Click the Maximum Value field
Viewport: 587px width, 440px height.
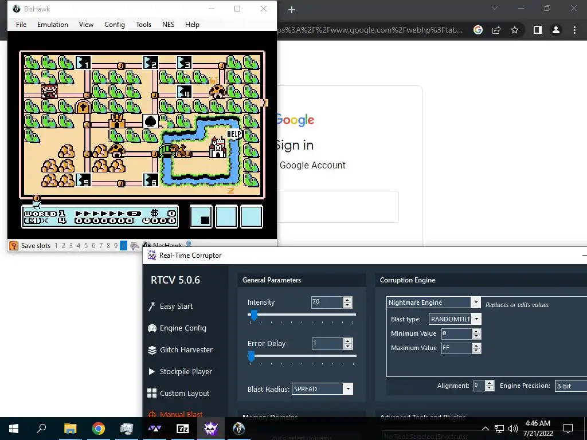click(x=456, y=348)
